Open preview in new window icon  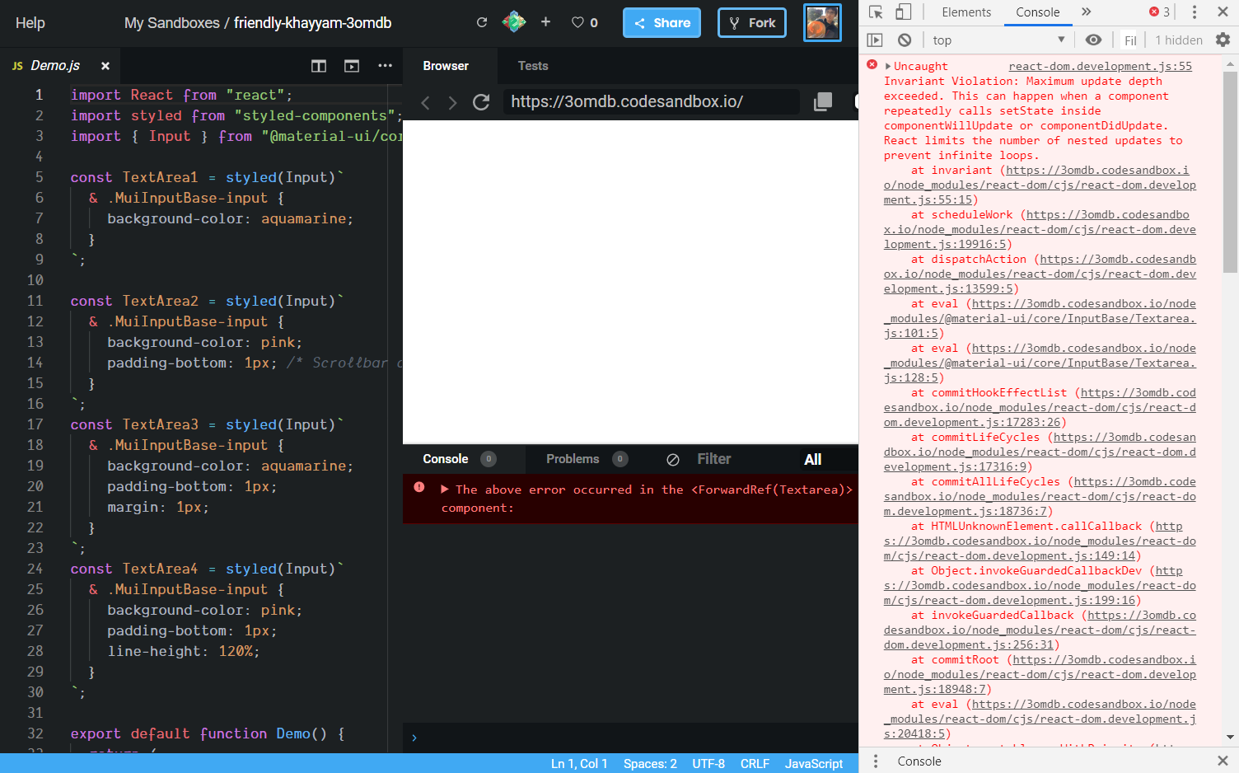[351, 65]
